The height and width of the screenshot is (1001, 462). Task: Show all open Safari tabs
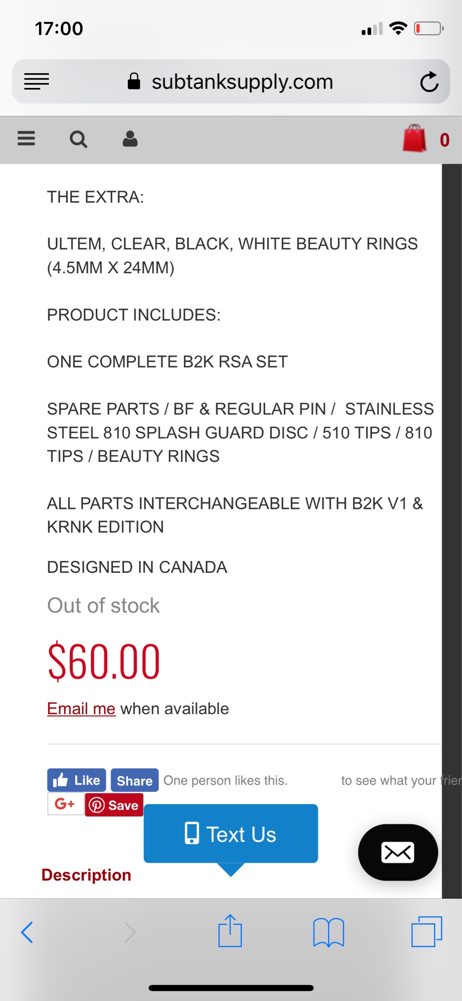click(x=426, y=932)
